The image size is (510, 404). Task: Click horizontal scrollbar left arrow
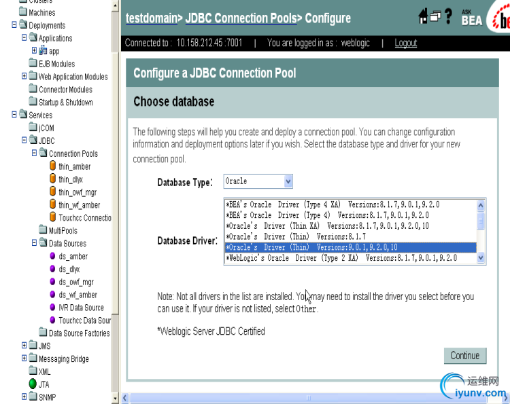(125, 398)
